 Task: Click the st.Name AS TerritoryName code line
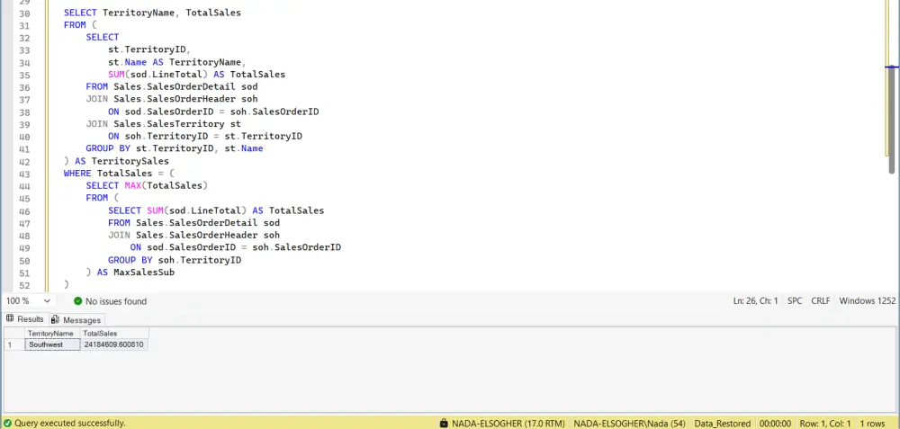pyautogui.click(x=176, y=62)
